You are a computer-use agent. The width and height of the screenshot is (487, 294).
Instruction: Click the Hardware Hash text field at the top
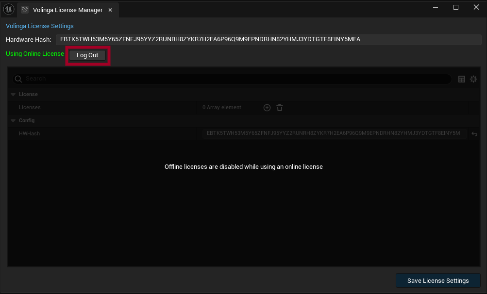click(268, 39)
